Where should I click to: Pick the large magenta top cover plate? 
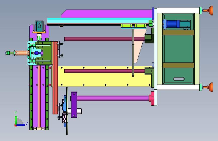[107, 14]
